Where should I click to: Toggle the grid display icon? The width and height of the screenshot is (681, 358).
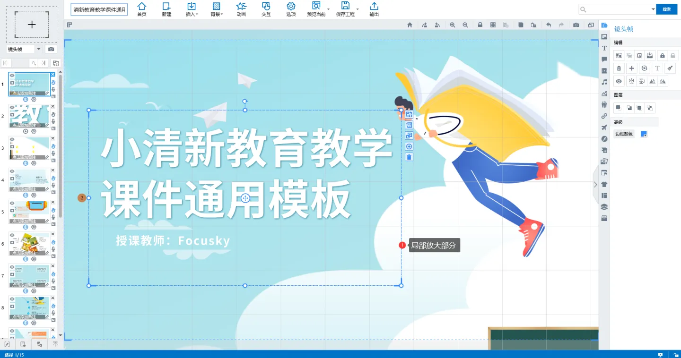(x=493, y=25)
